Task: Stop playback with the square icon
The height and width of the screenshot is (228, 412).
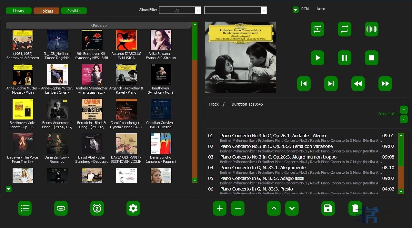Action: [x=371, y=58]
